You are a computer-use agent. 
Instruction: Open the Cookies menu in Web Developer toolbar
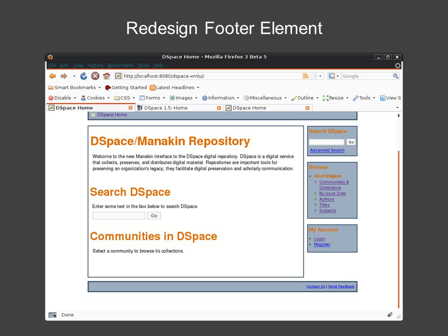[95, 98]
